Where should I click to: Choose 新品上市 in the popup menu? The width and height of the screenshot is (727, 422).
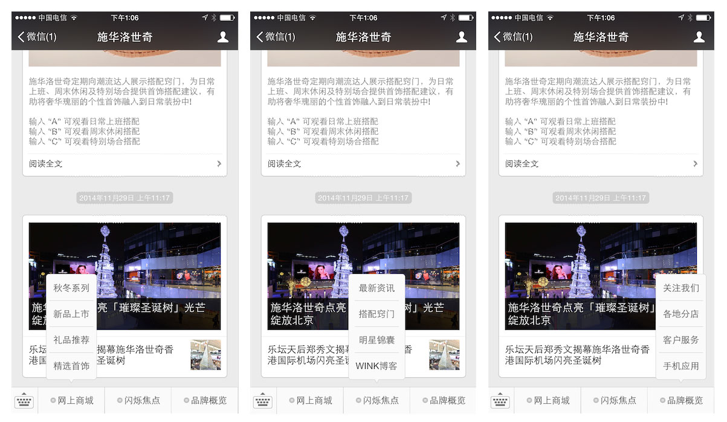(x=71, y=314)
